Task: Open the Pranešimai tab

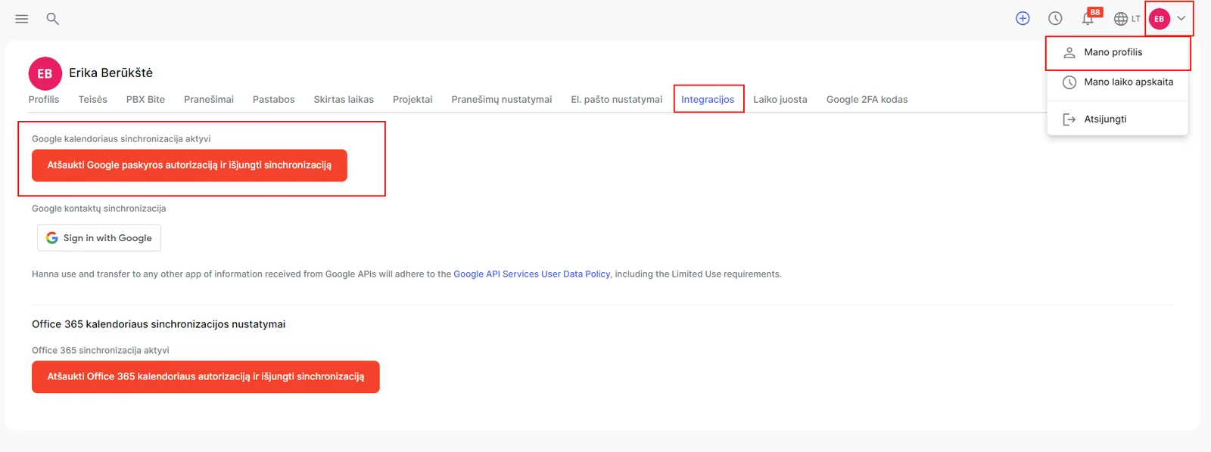Action: (209, 100)
